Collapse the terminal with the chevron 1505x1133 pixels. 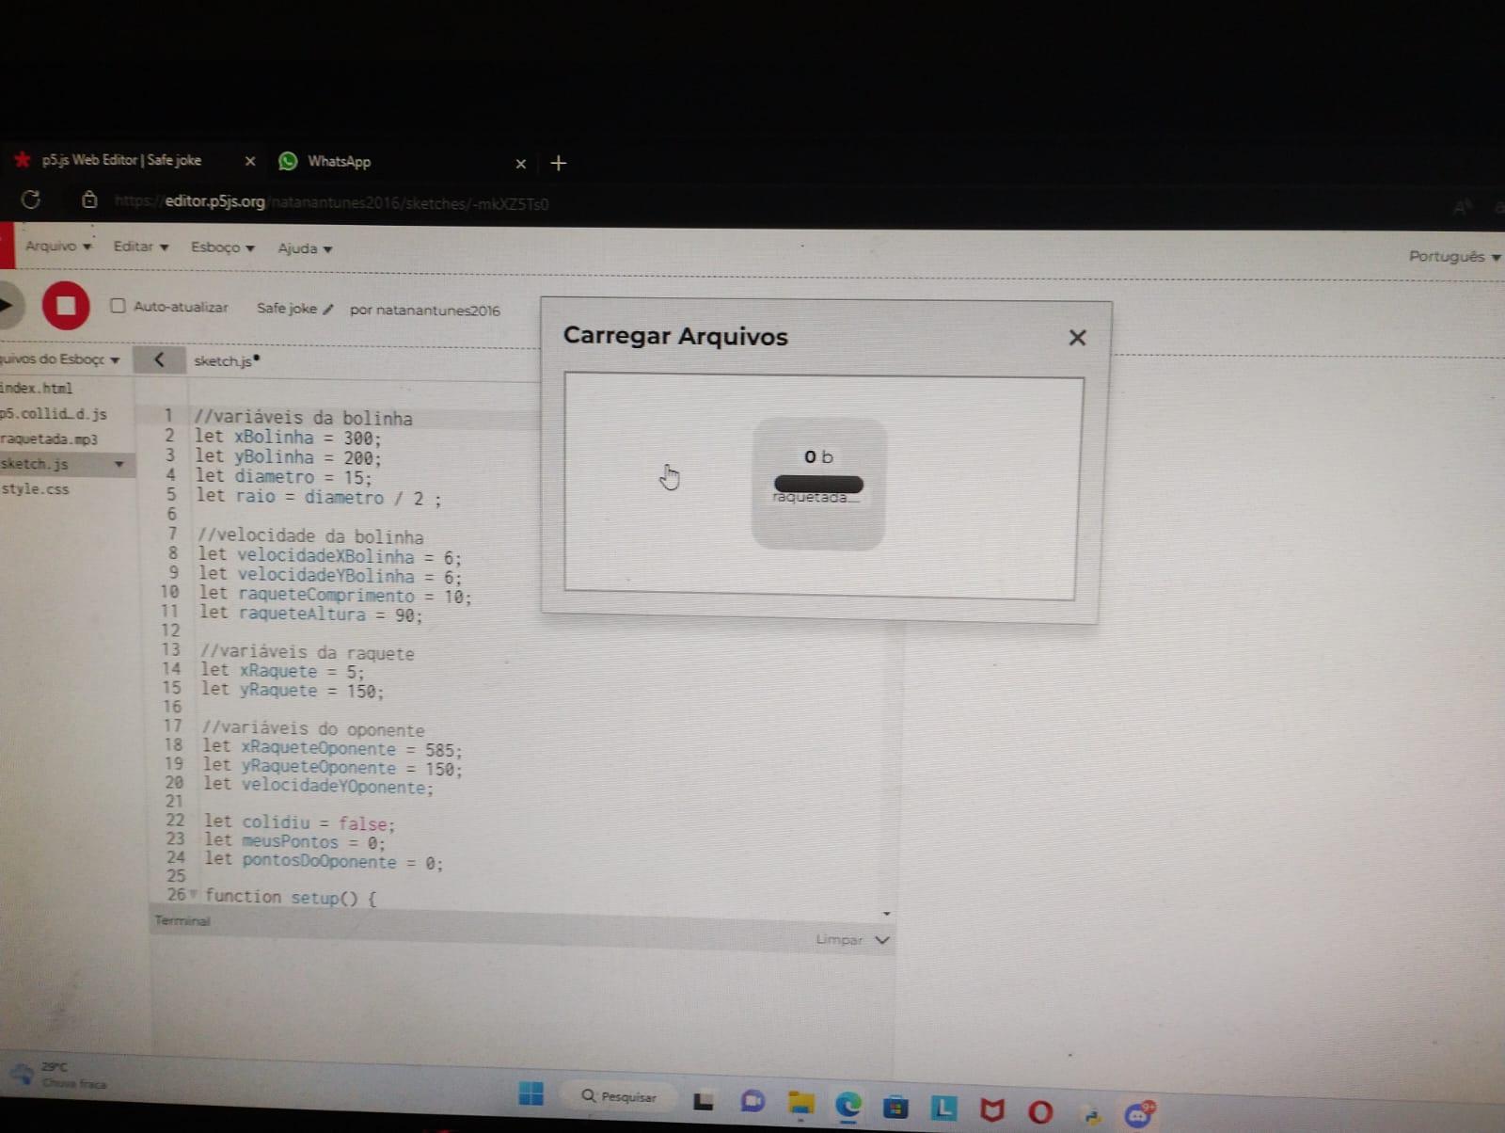[x=881, y=940]
